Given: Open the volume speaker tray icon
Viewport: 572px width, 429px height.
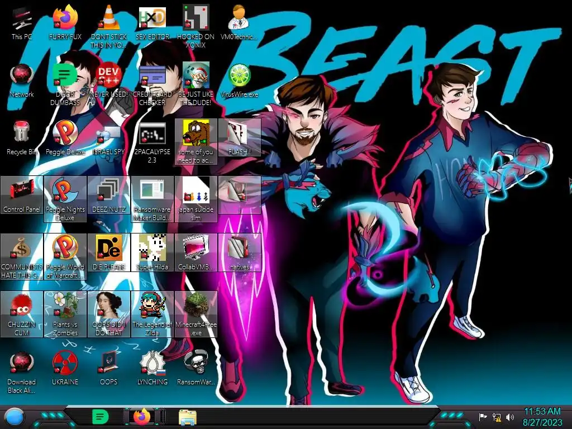Looking at the screenshot, I should (510, 417).
